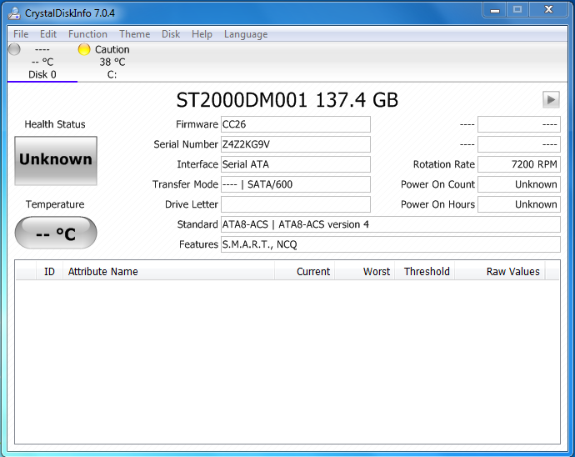Click the Worst column header
This screenshot has width=575, height=457.
click(364, 271)
